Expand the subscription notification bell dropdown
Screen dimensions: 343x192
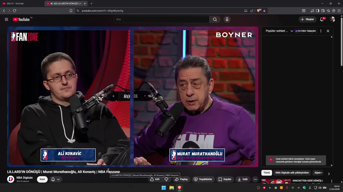tap(55, 179)
